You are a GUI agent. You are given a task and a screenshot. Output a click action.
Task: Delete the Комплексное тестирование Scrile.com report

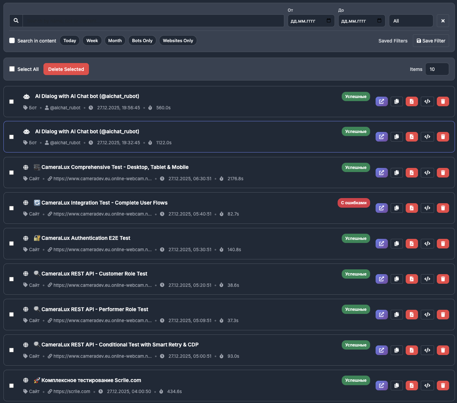(x=443, y=385)
